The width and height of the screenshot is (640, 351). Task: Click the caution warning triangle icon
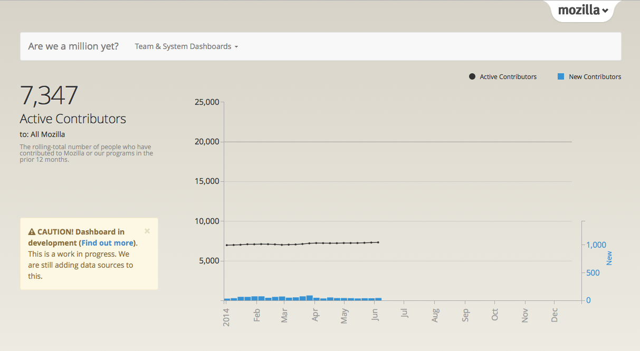32,232
